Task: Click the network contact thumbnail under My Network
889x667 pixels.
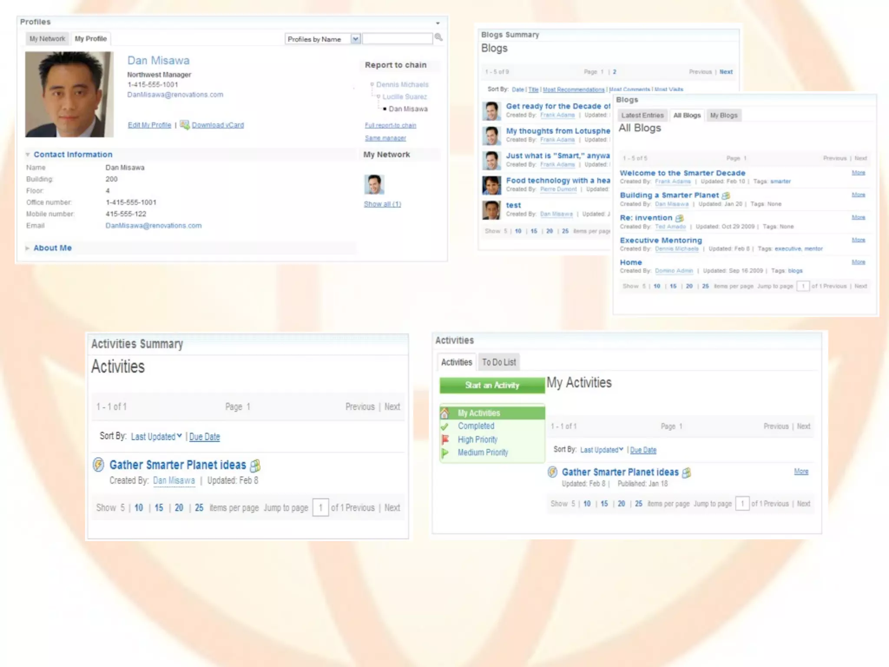Action: pos(374,185)
